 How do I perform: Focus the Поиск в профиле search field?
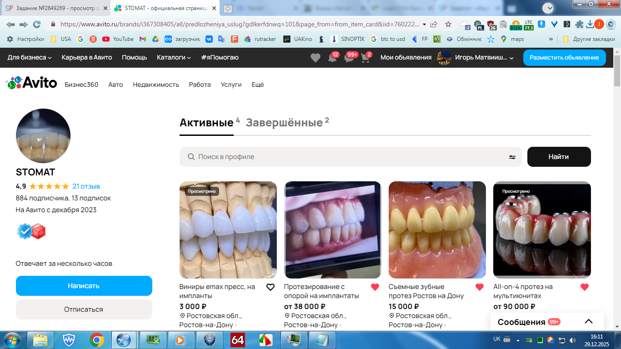pyautogui.click(x=351, y=157)
